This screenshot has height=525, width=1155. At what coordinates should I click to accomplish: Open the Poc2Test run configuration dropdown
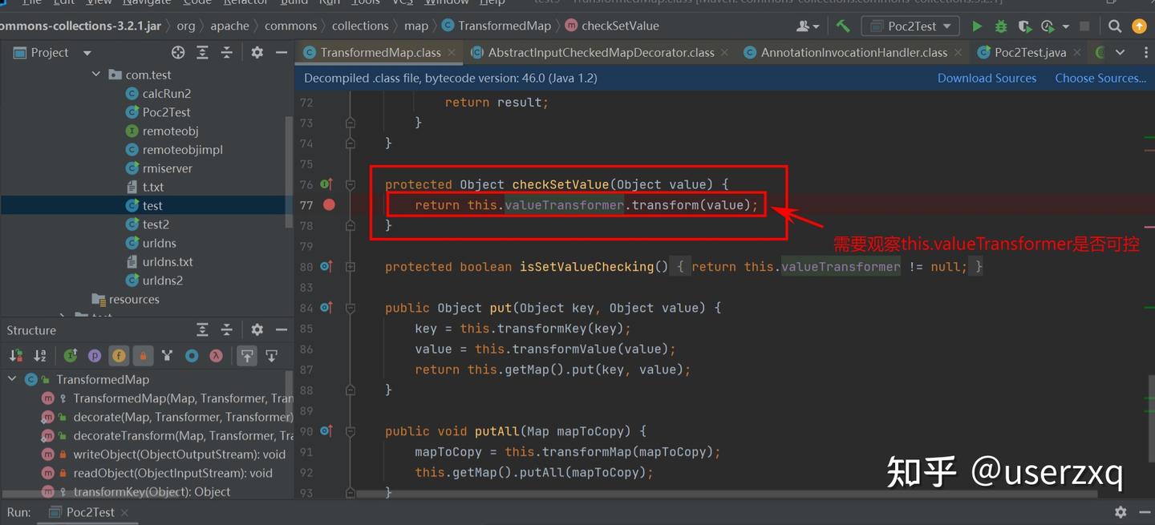(910, 25)
